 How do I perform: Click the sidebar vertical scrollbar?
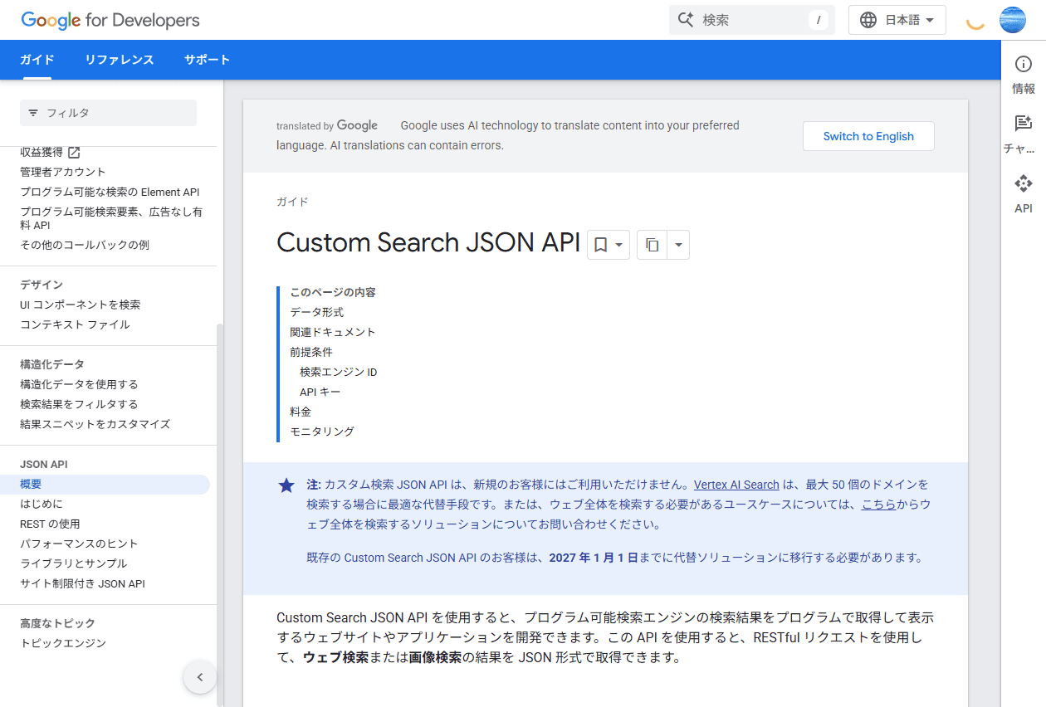tap(220, 514)
